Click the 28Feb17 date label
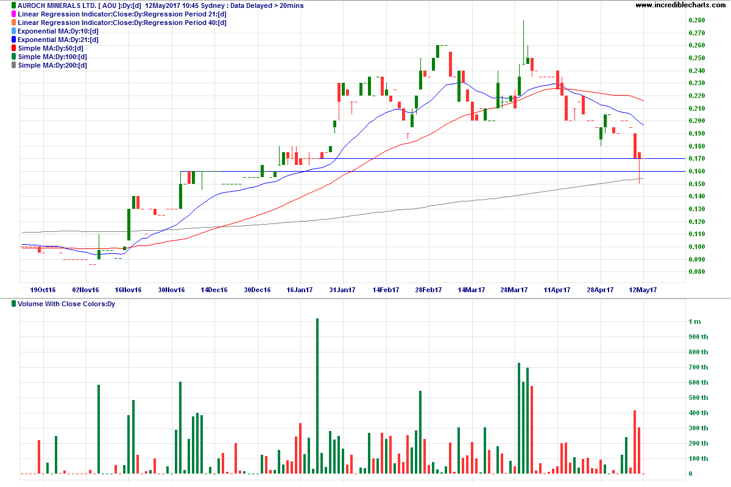The width and height of the screenshot is (731, 487). [x=429, y=290]
